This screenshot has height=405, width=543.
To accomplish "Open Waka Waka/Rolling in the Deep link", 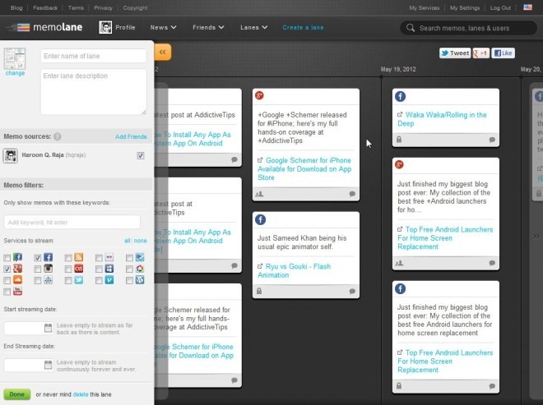I will [x=442, y=119].
